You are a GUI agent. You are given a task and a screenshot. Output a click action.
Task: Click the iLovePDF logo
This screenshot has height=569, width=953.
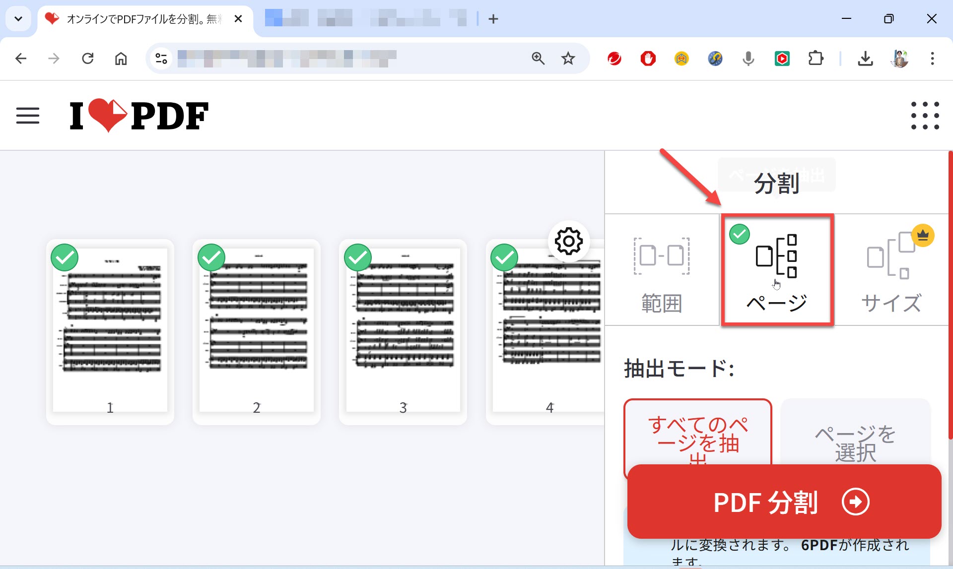pyautogui.click(x=139, y=116)
